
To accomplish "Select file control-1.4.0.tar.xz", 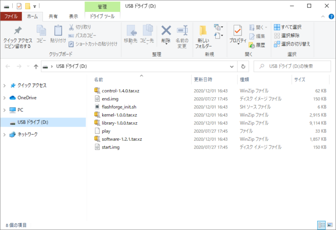I will (x=120, y=91).
